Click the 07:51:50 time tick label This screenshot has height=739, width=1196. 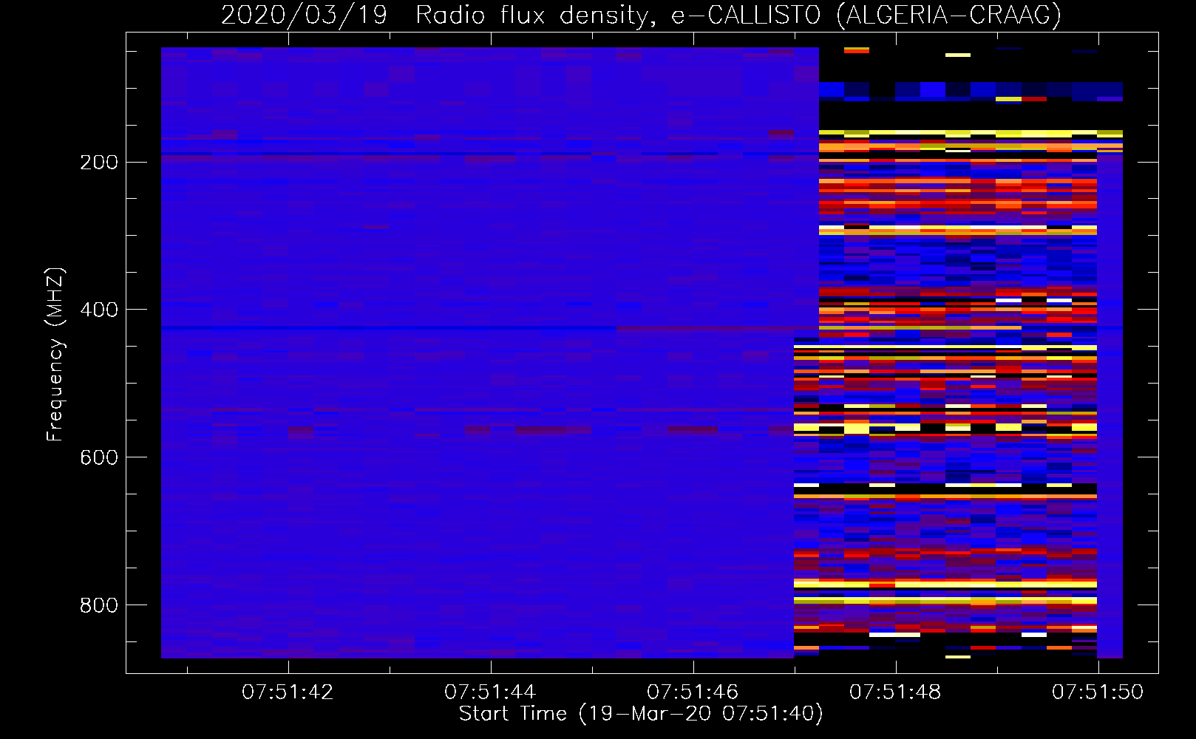[x=1098, y=692]
